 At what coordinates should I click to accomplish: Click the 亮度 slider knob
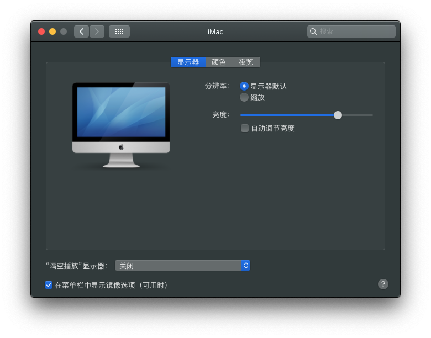(338, 115)
